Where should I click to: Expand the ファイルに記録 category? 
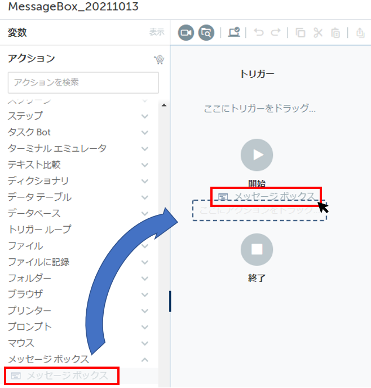tap(145, 262)
